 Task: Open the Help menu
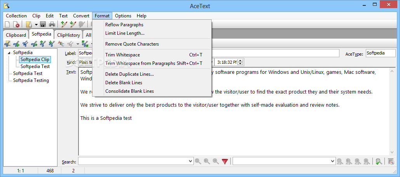click(141, 16)
